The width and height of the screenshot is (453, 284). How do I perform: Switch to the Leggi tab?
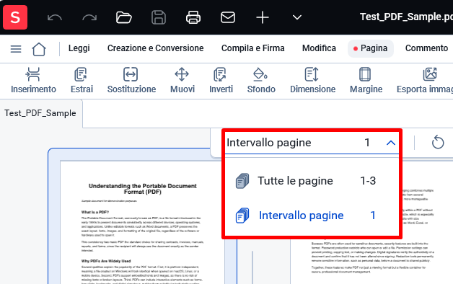(79, 48)
